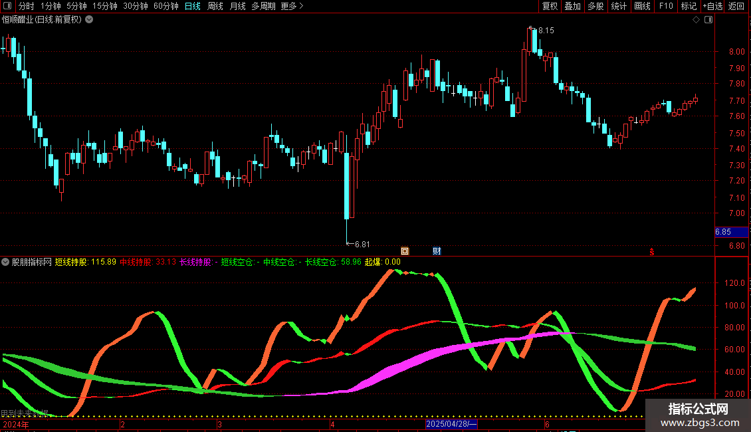Image resolution: width=751 pixels, height=432 pixels.
Task: Click the 7.00 price axis label
Action: tap(736, 213)
